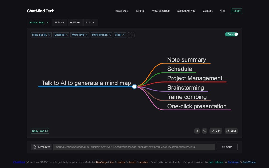Remove the Multi-branch tag
Image resolution: width=269 pixels, height=168 pixels.
(110, 35)
